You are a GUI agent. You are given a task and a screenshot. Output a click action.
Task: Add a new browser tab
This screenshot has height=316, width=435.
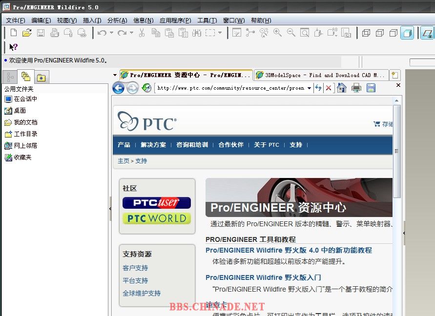[x=394, y=75]
